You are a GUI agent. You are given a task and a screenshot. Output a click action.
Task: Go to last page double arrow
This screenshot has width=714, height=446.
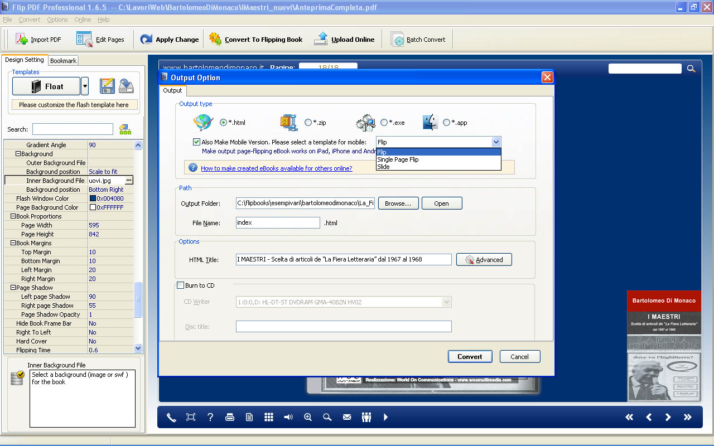coord(687,417)
